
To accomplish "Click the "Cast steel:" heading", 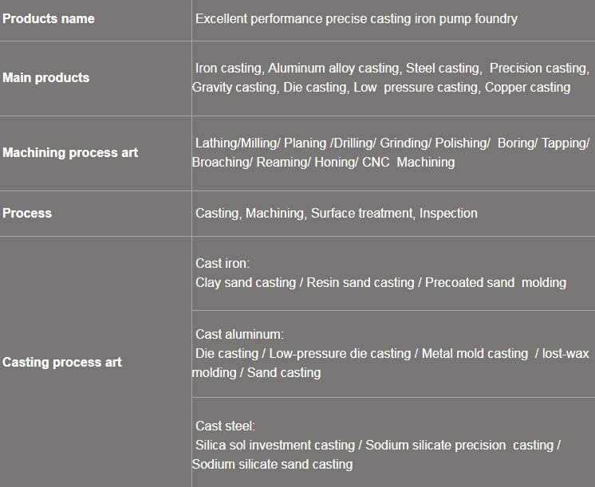I will click(225, 426).
